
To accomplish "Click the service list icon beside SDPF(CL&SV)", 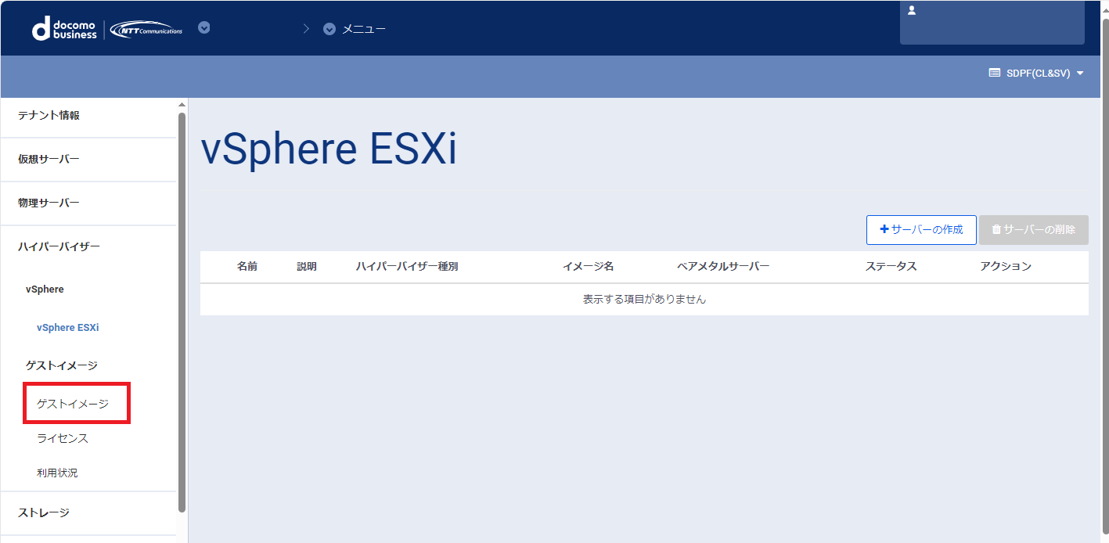I will tap(994, 73).
